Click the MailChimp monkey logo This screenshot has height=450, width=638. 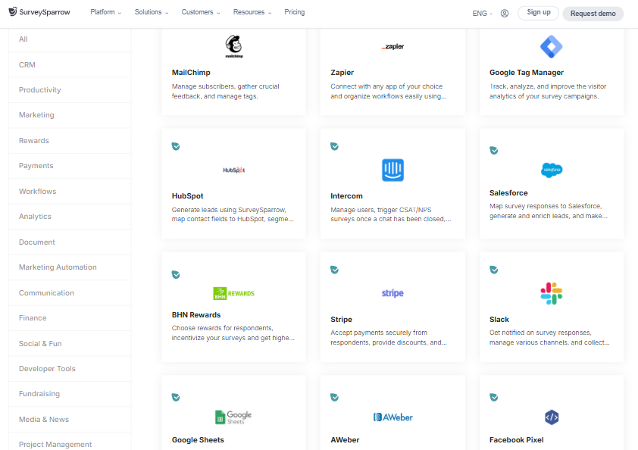[x=234, y=46]
